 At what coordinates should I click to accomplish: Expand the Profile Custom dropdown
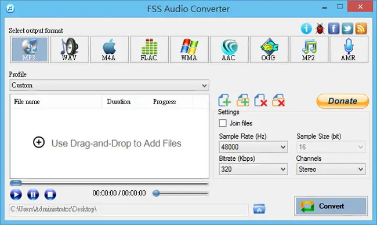(110, 86)
